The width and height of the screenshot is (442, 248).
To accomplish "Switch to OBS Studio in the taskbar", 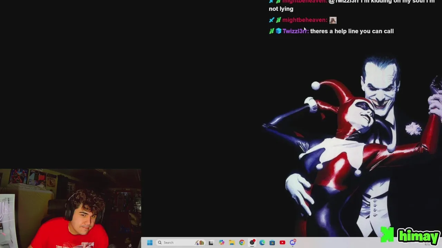I will pyautogui.click(x=252, y=242).
